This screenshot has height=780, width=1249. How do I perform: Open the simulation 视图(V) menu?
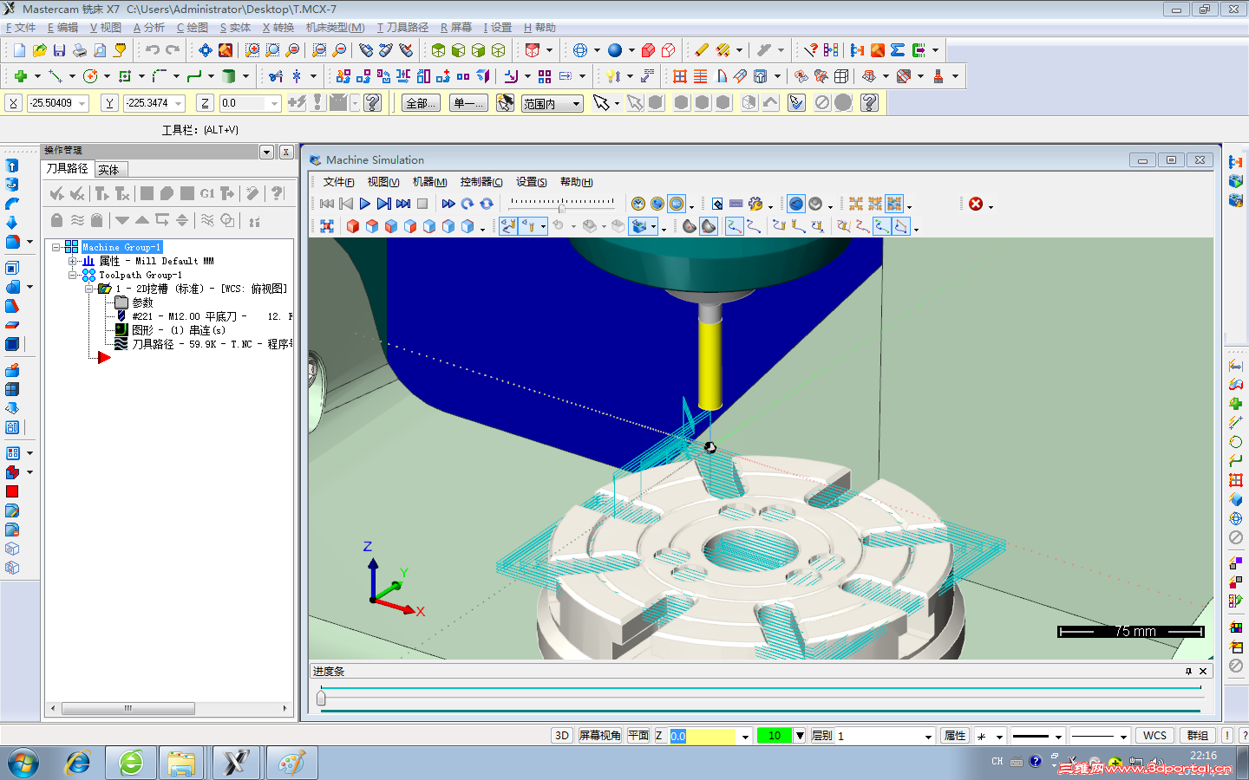pyautogui.click(x=383, y=182)
